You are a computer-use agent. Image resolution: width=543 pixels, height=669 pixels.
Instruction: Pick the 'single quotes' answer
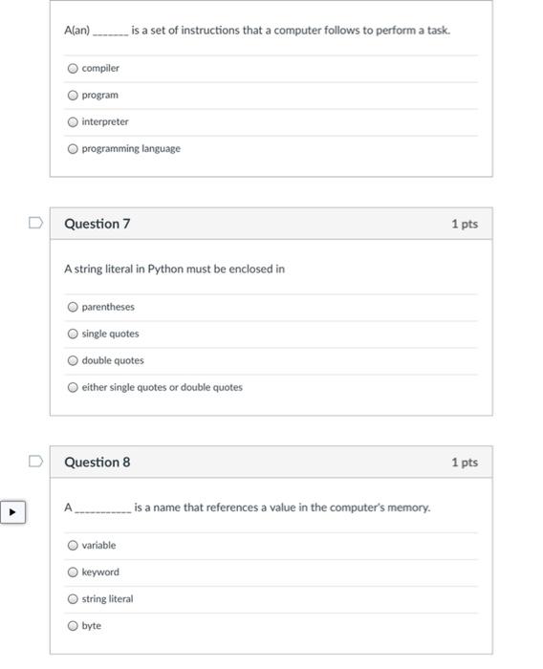click(73, 334)
